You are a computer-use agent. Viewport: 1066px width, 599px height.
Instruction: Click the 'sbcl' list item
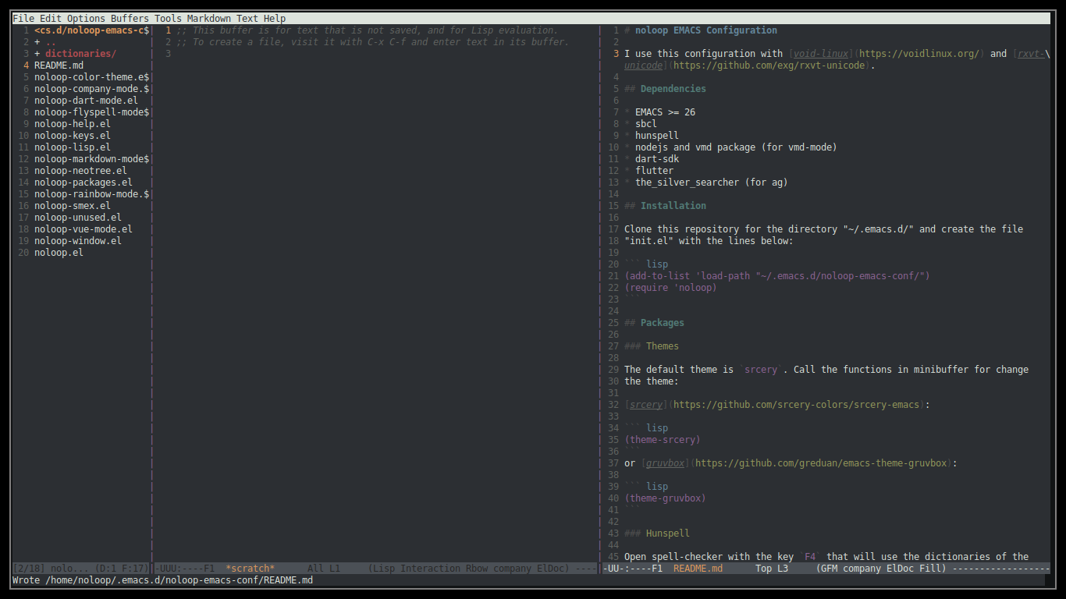point(646,124)
